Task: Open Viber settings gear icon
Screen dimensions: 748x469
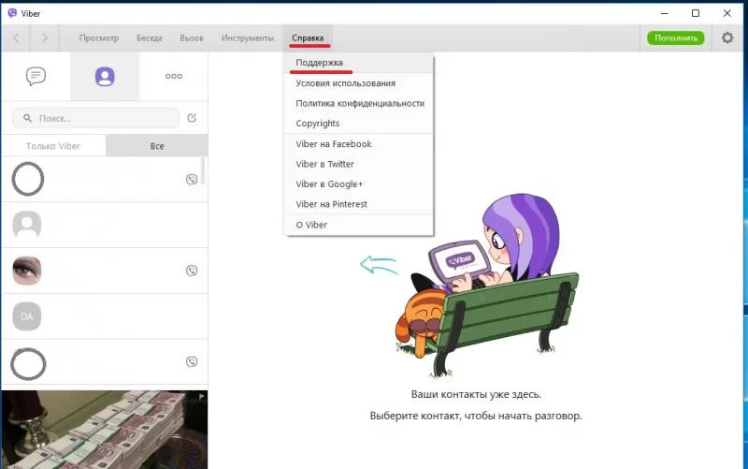Action: [727, 37]
